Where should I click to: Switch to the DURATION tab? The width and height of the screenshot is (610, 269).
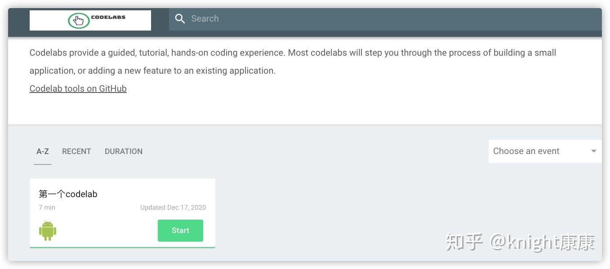124,151
